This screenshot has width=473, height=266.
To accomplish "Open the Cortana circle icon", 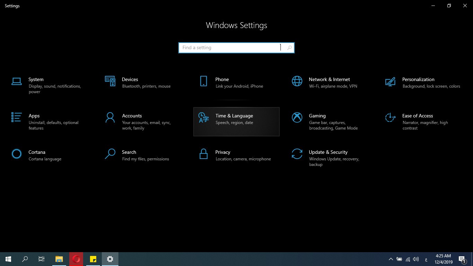I will [17, 154].
